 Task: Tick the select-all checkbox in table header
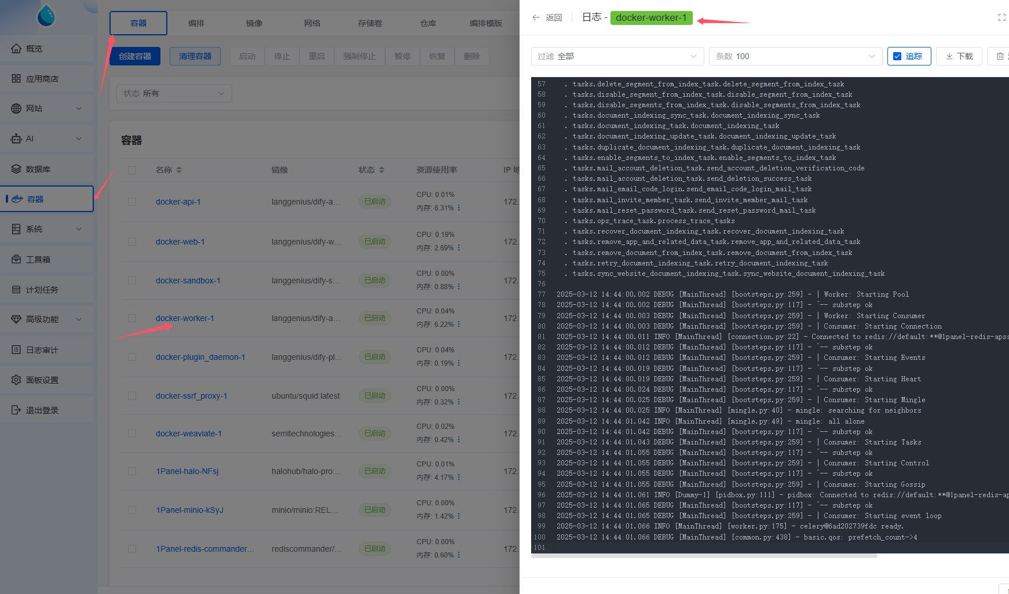click(132, 170)
